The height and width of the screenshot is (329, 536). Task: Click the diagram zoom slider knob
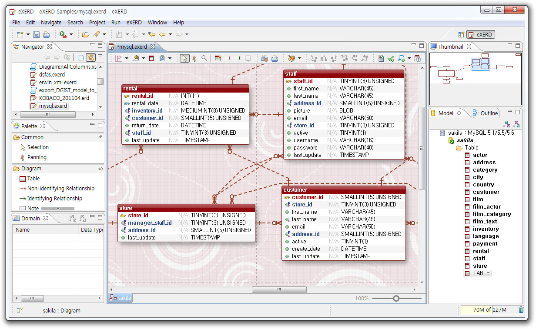click(396, 298)
